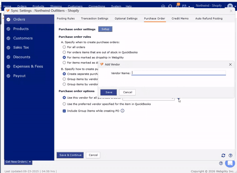237x173 pixels.
Task: Click the Save & Continue button
Action: click(70, 155)
